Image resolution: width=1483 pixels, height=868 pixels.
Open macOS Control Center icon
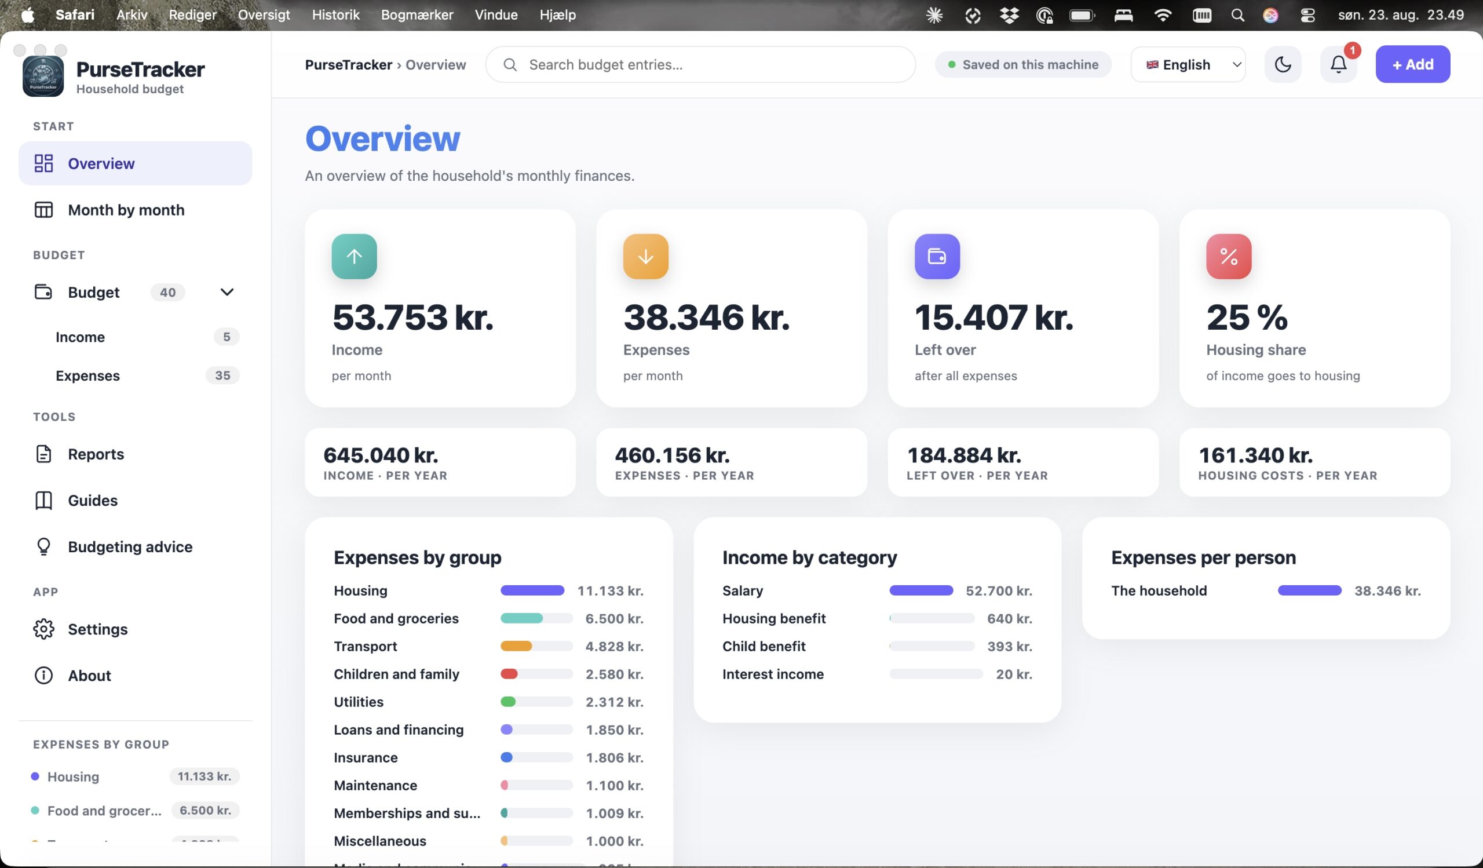pos(1307,15)
